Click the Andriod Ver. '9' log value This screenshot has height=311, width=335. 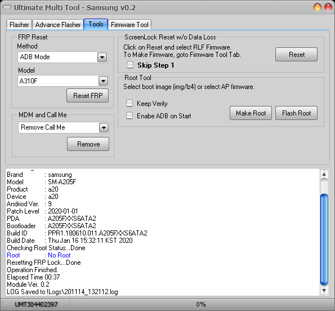(50, 204)
